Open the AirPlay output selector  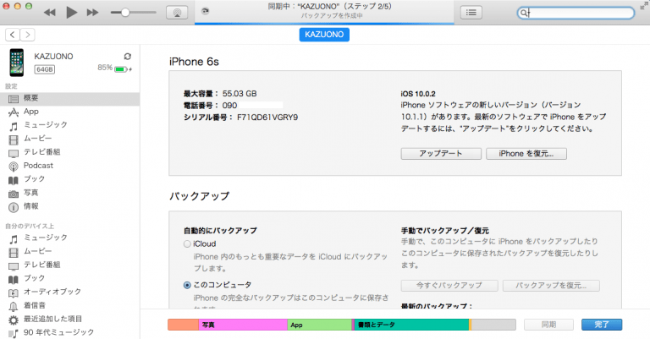(x=177, y=13)
